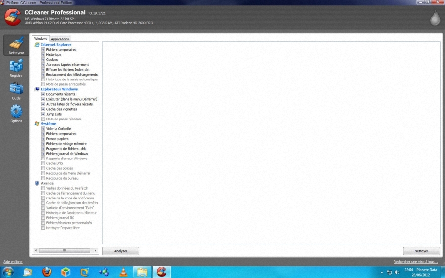Click the Nettoyer button
The image size is (445, 278).
click(x=421, y=251)
